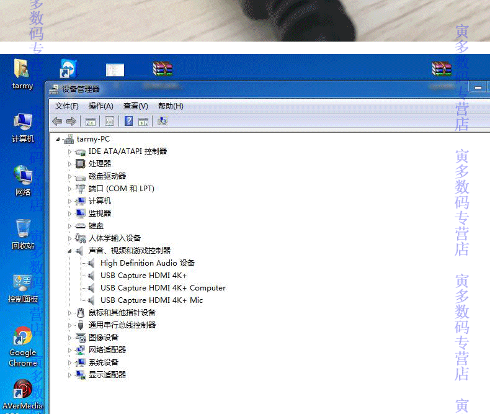This screenshot has height=414, width=490.
Task: Click the Back arrow toolbar icon
Action: 57,121
